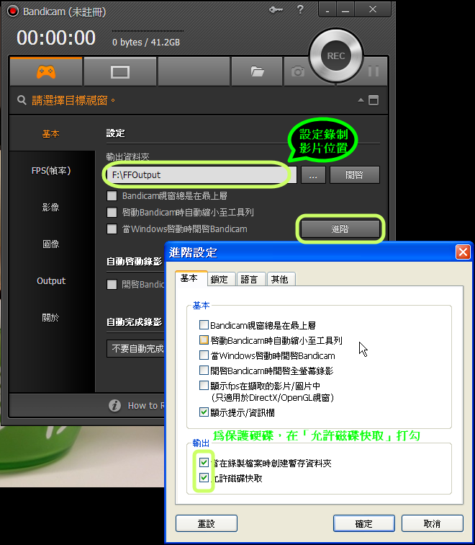This screenshot has height=545, width=475.
Task: Switch to screen rectangle recording mode
Action: (120, 72)
